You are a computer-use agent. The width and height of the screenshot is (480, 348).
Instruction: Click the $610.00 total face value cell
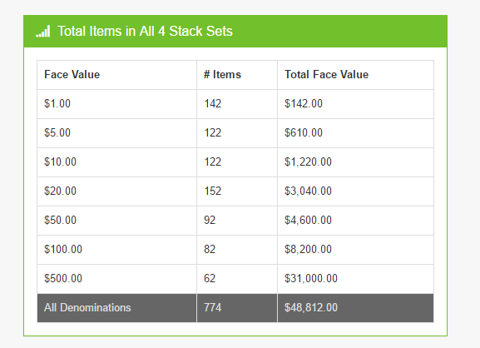tap(355, 133)
